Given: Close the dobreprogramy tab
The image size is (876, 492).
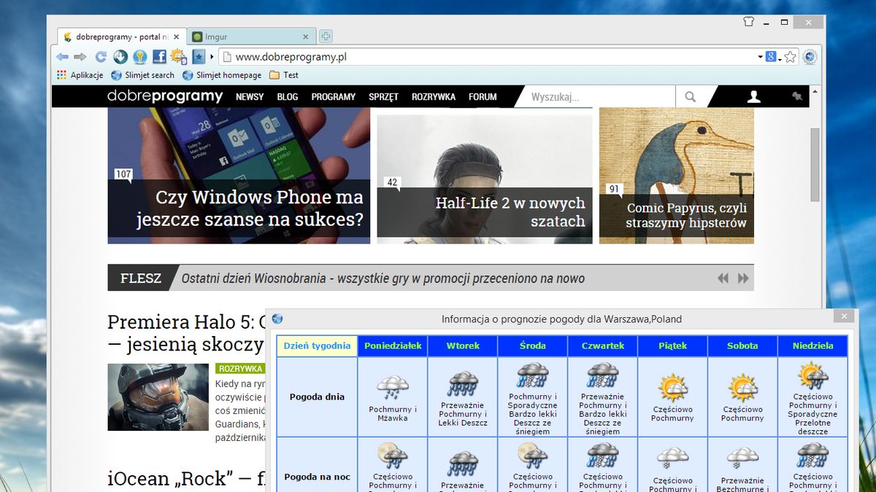Looking at the screenshot, I should (176, 36).
